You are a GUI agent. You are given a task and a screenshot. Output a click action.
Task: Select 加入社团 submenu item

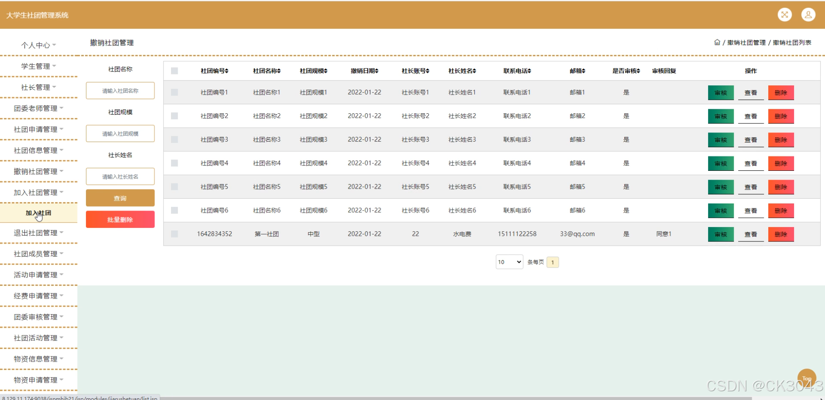38,213
